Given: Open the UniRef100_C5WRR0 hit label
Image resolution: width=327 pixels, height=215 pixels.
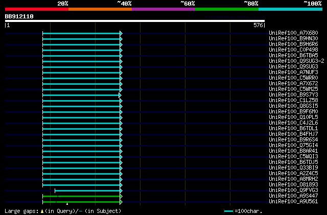Looking at the screenshot, I should click(293, 78).
